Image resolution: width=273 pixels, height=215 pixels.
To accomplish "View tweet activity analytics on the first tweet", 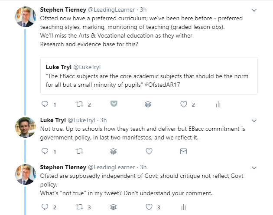I will click(218, 104).
